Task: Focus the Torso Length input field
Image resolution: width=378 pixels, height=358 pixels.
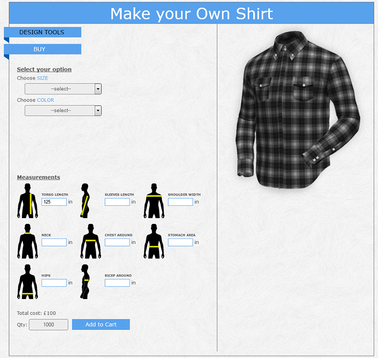Action: click(54, 202)
